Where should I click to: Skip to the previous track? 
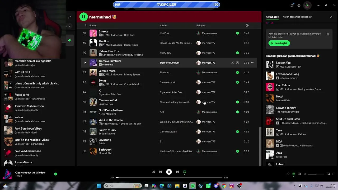[161, 172]
